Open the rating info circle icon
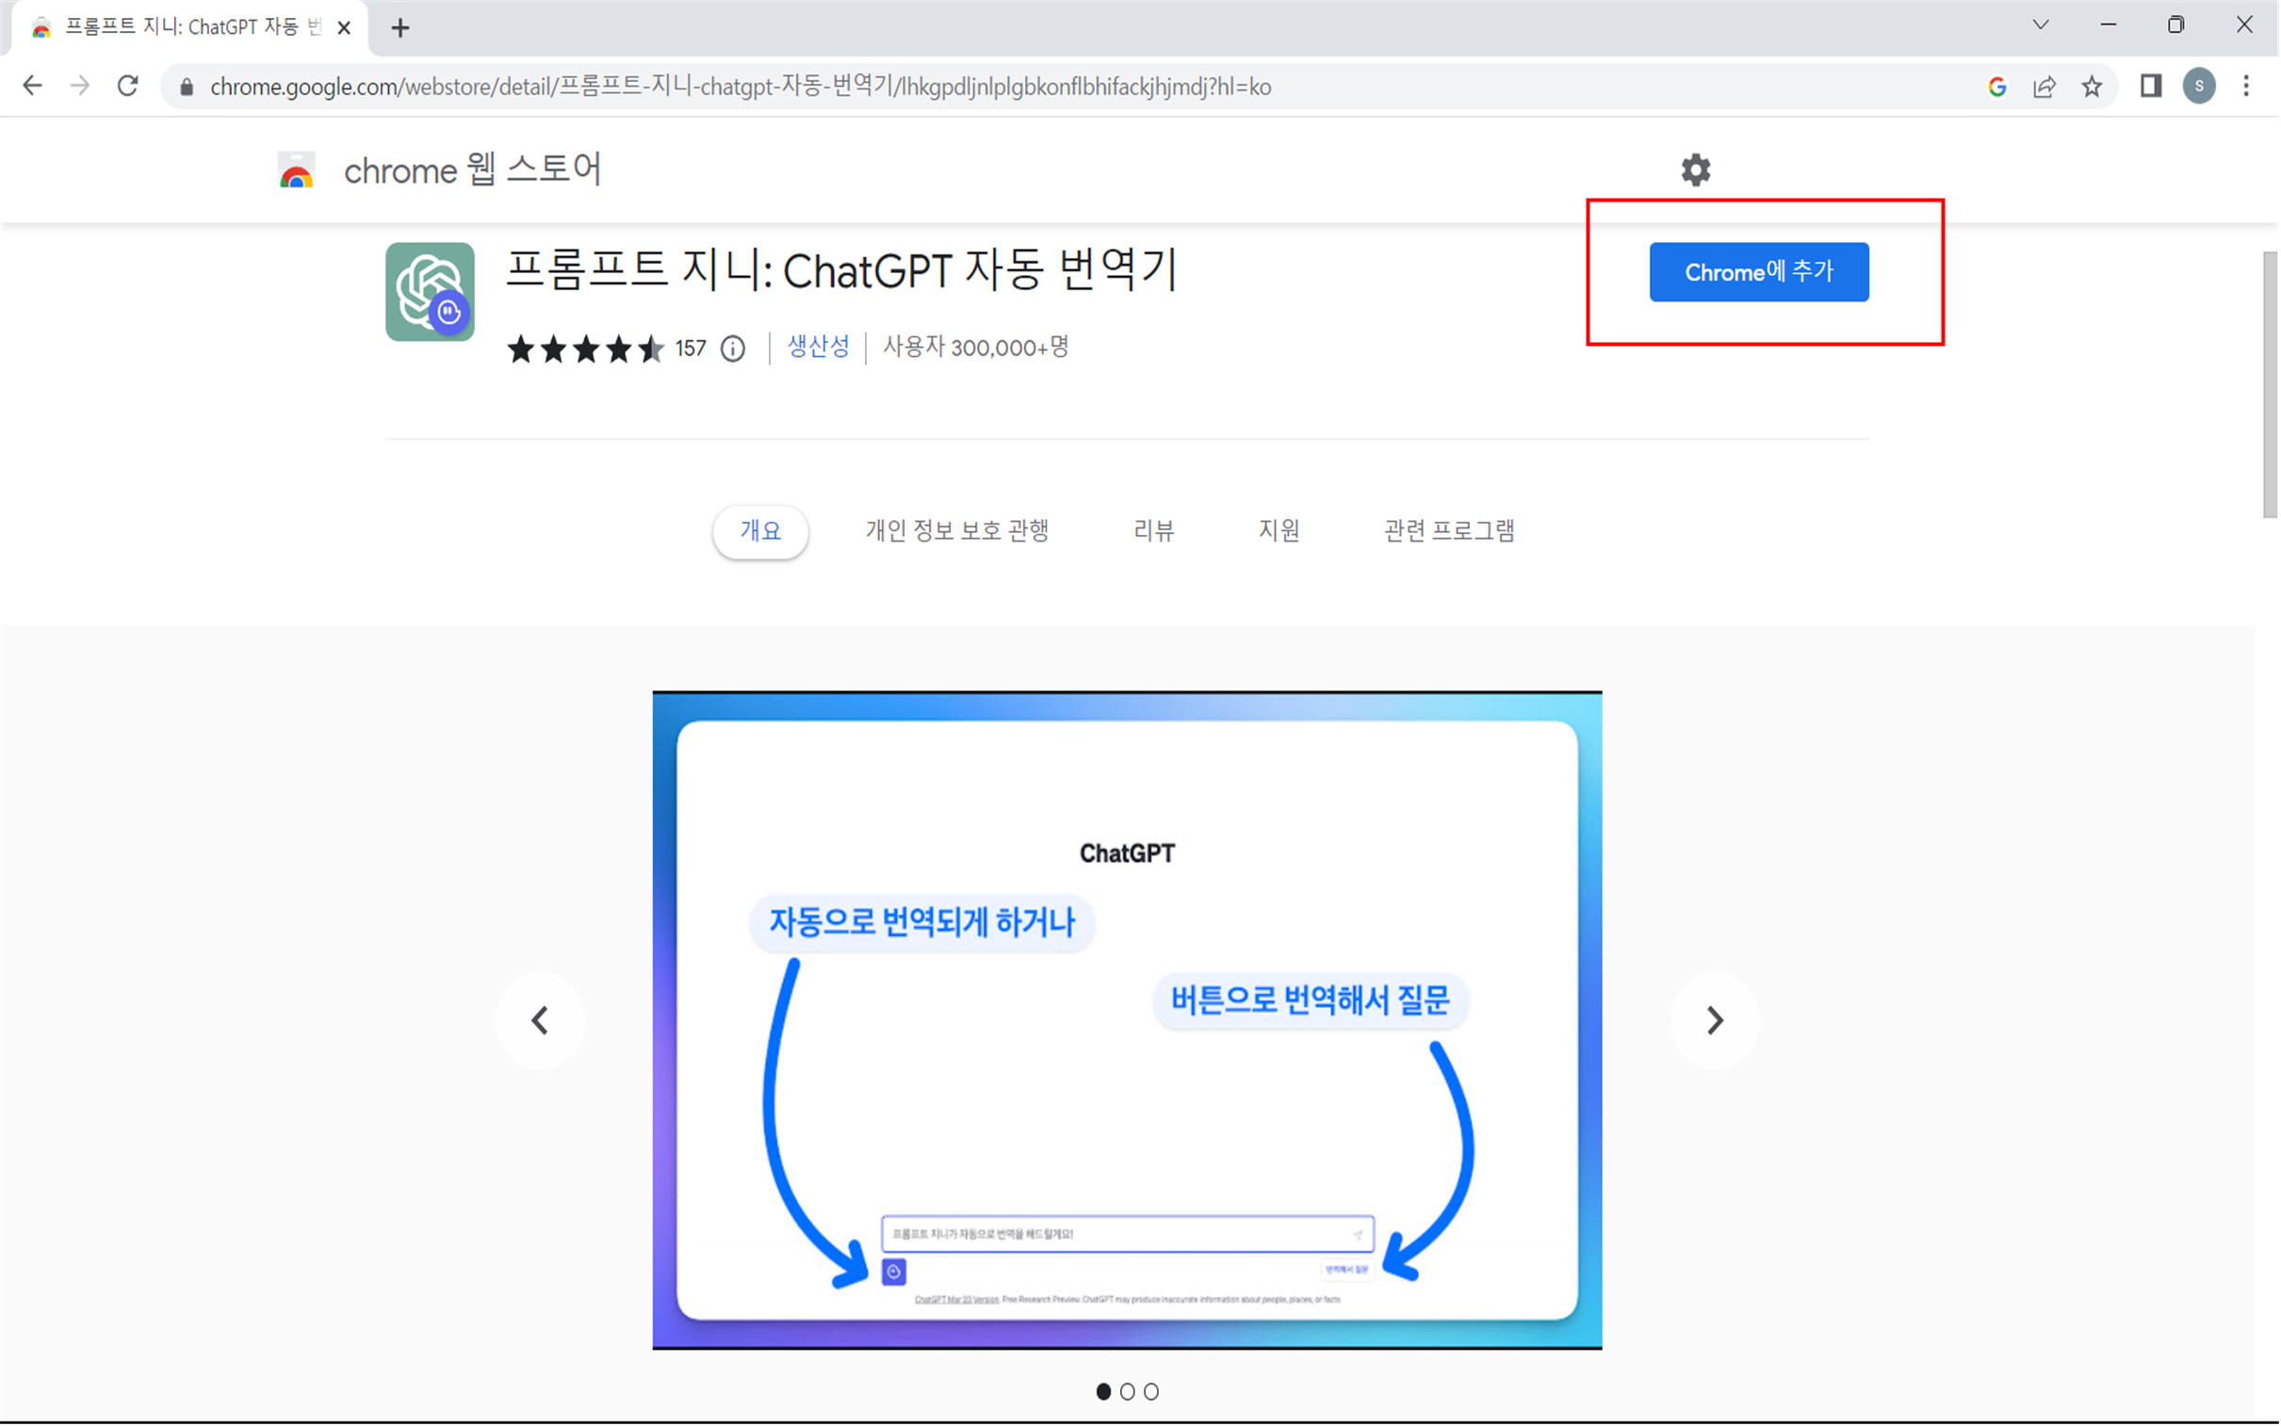 coord(733,348)
